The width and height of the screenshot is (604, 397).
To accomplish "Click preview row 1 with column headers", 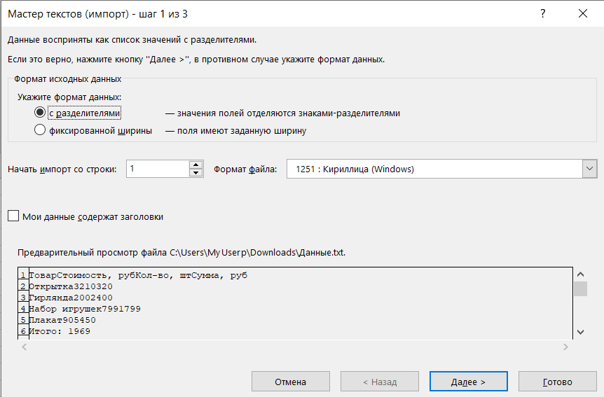I will click(138, 275).
